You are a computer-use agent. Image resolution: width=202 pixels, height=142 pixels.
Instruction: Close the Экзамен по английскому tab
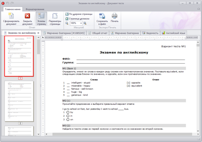[x=38, y=33]
